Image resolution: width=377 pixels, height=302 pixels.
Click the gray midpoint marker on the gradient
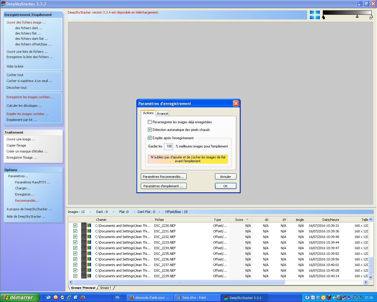tap(357, 17)
